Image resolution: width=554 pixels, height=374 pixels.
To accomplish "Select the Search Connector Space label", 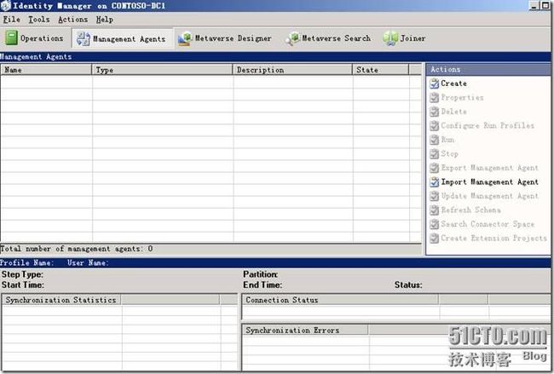I will [488, 224].
